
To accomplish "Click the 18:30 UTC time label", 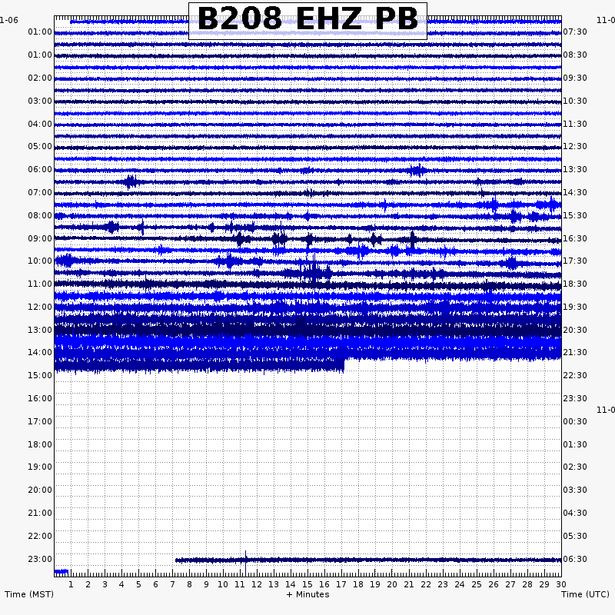I will (x=575, y=284).
